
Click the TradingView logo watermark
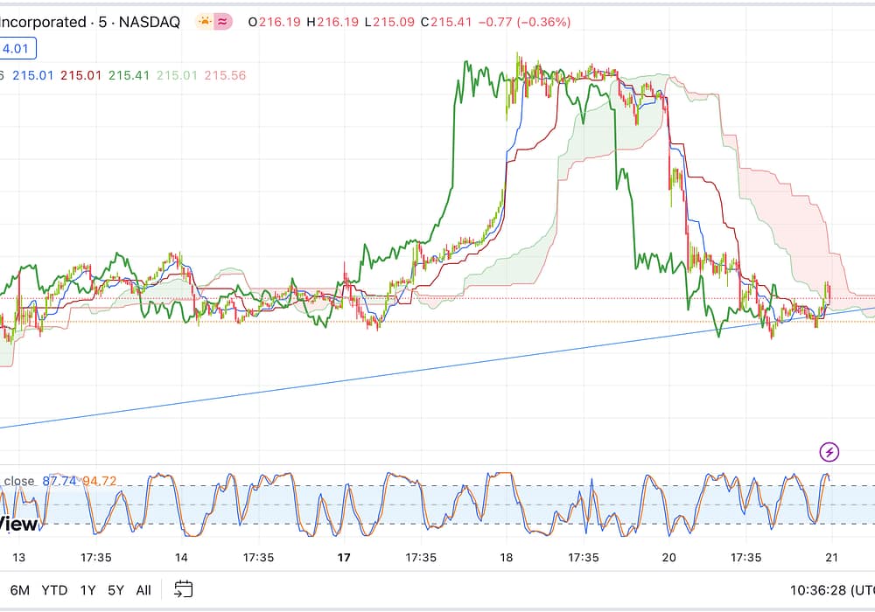pyautogui.click(x=19, y=524)
